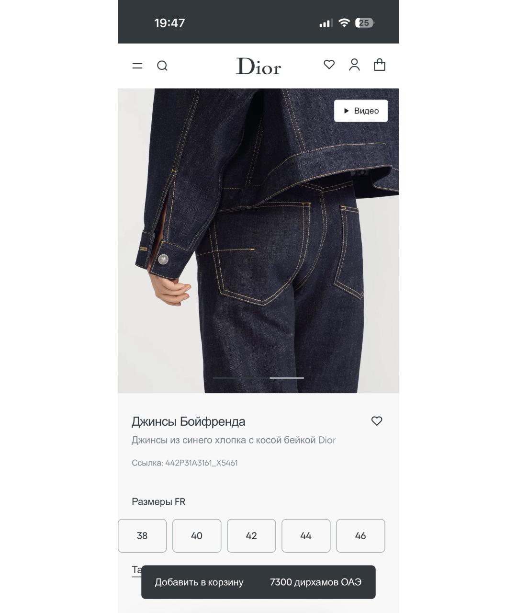
Task: Tap the Wi-Fi status icon
Action: [344, 23]
